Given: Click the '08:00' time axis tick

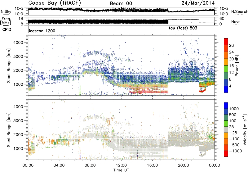Looking at the screenshot, I should pos(90,165).
